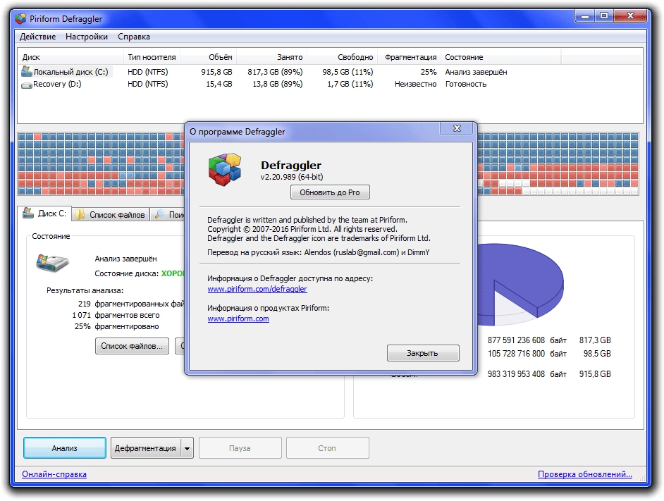Open the Проверка обновлений... link

pos(585,474)
